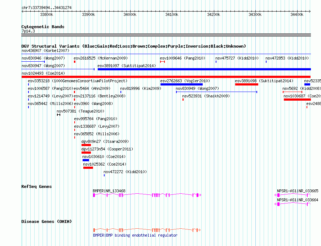Select the red dgv11273n54 loss bar
321x246 pixels.
86,153
